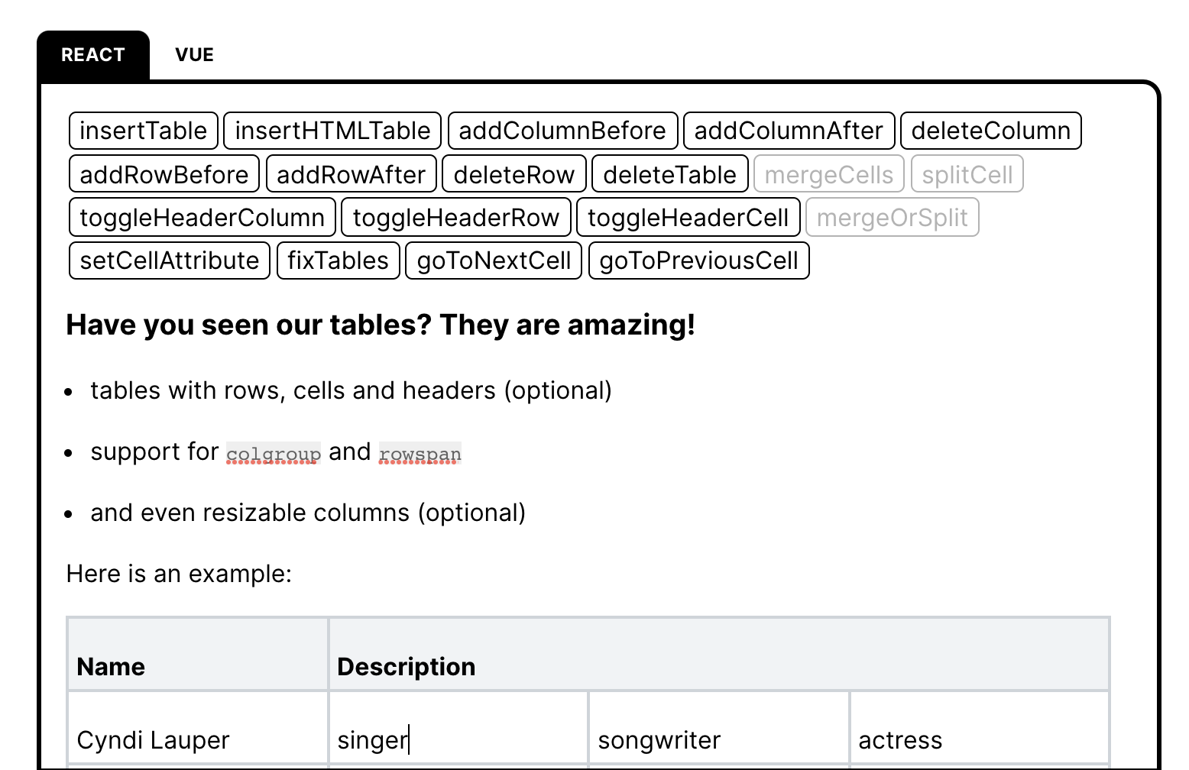The width and height of the screenshot is (1189, 770).
Task: Click goToPreviousCell
Action: 698,260
